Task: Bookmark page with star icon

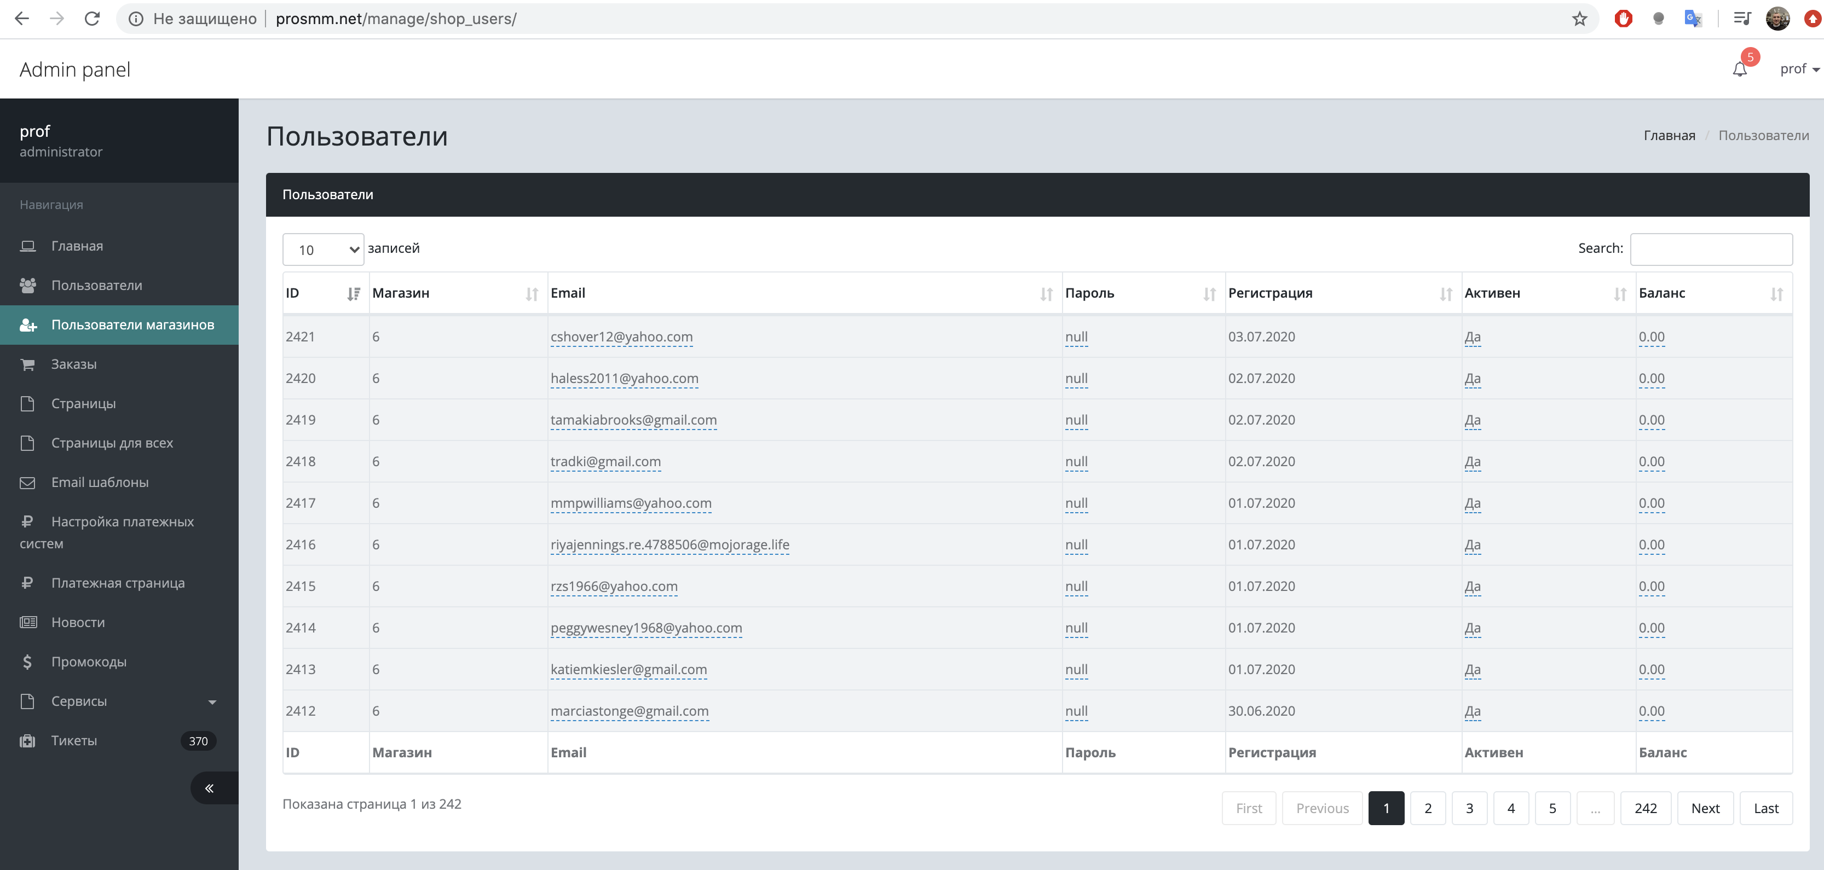Action: 1579,19
